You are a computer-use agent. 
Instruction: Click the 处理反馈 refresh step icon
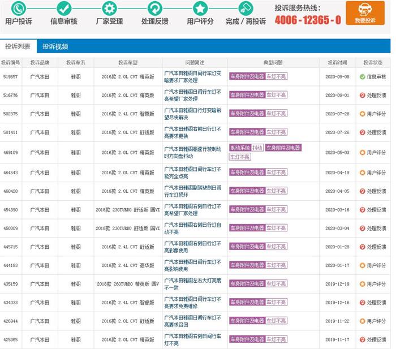coord(155,8)
